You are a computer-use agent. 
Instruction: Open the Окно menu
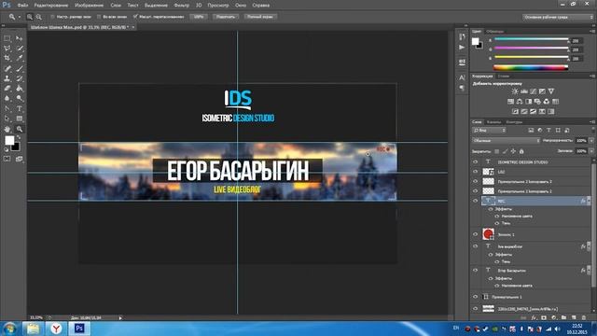pyautogui.click(x=241, y=6)
